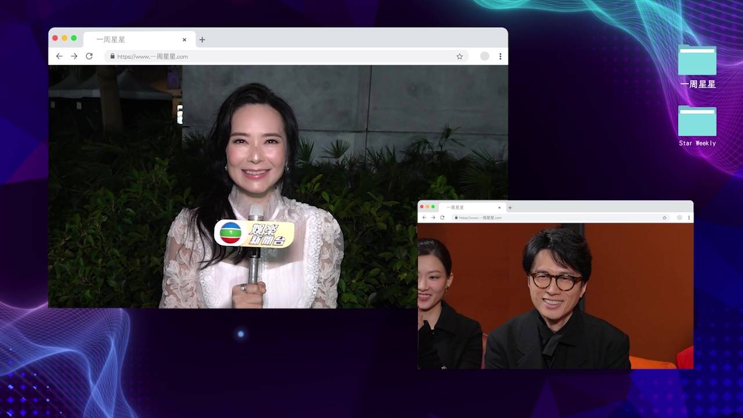Open the Star Weekly desktop folder
The height and width of the screenshot is (418, 743).
pyautogui.click(x=697, y=121)
